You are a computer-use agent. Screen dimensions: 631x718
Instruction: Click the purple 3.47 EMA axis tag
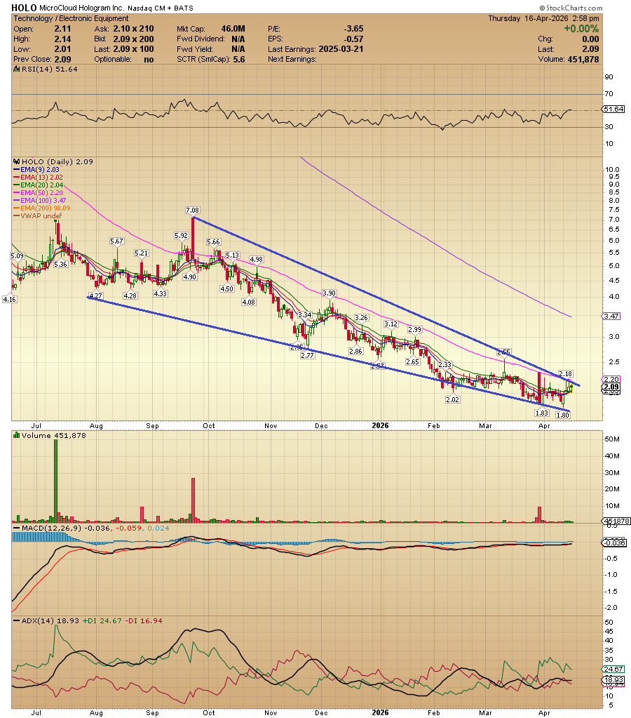point(611,316)
